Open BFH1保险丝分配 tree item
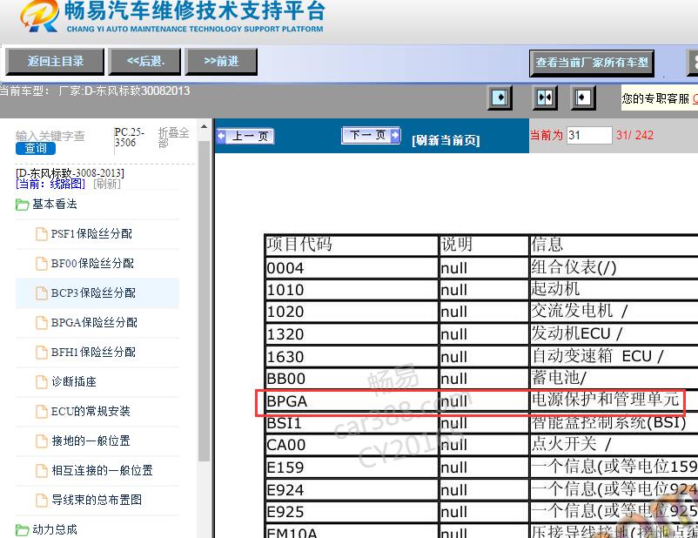 coord(93,353)
